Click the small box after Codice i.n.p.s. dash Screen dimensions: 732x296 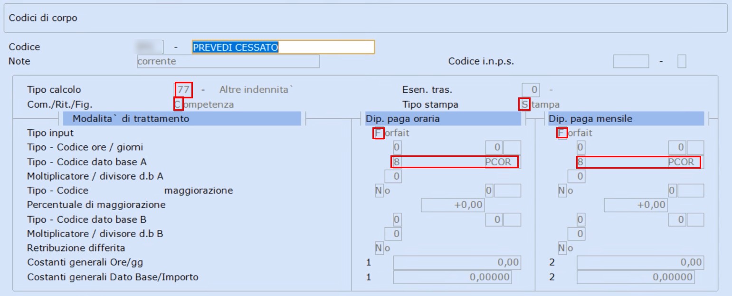(x=682, y=61)
